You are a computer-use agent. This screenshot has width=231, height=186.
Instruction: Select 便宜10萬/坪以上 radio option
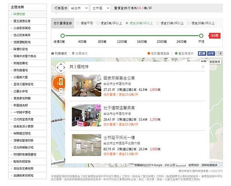click(127, 23)
